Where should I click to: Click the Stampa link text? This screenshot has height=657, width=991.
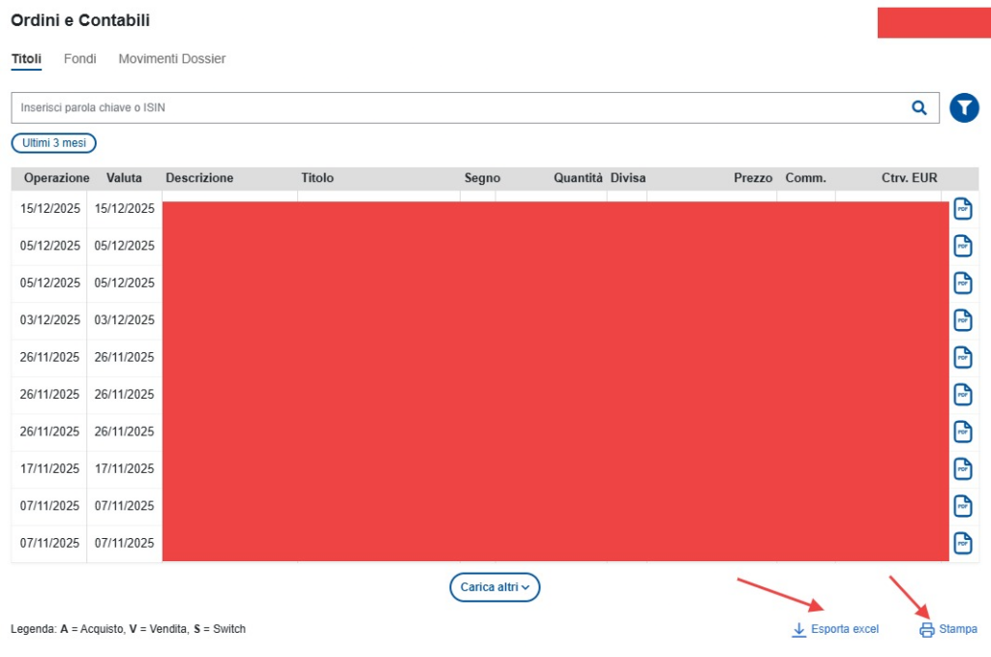[957, 630]
